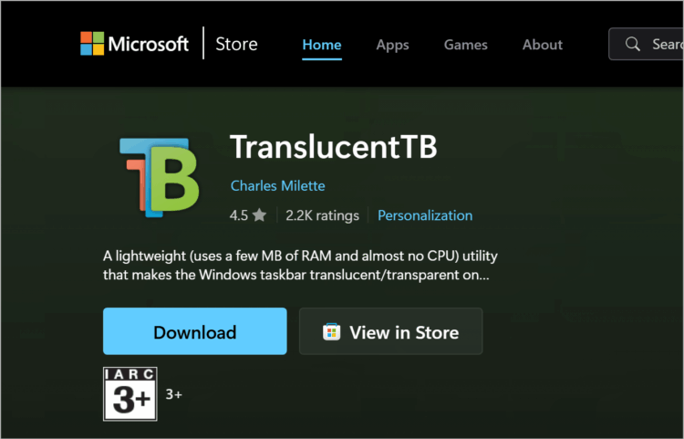Click the IARC 3+ rating badge
Image resolution: width=684 pixels, height=439 pixels.
130,394
